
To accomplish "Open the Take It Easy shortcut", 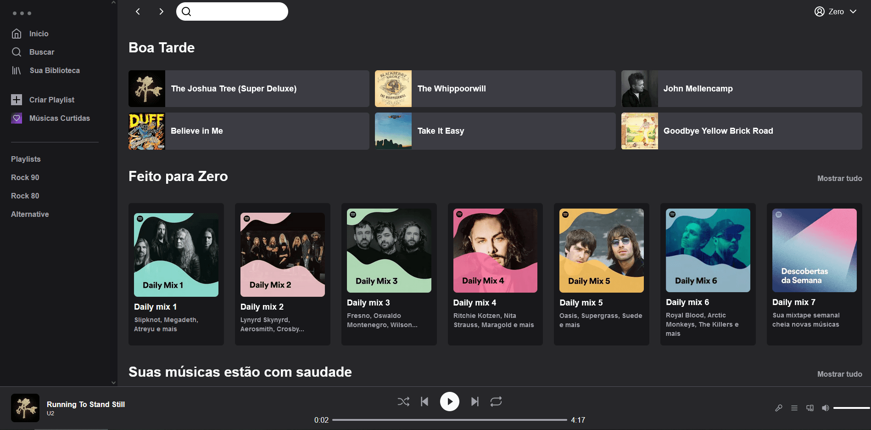I will click(495, 131).
